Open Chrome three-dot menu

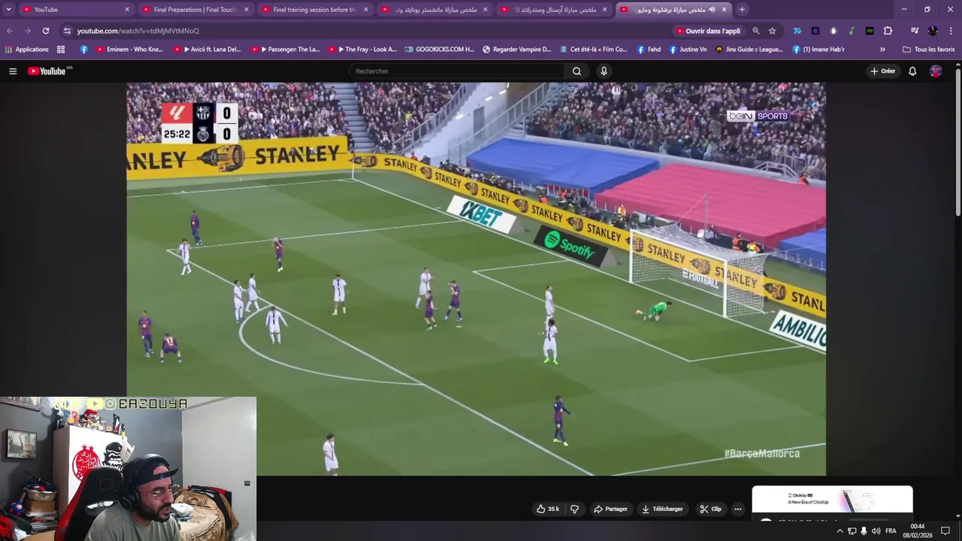951,31
